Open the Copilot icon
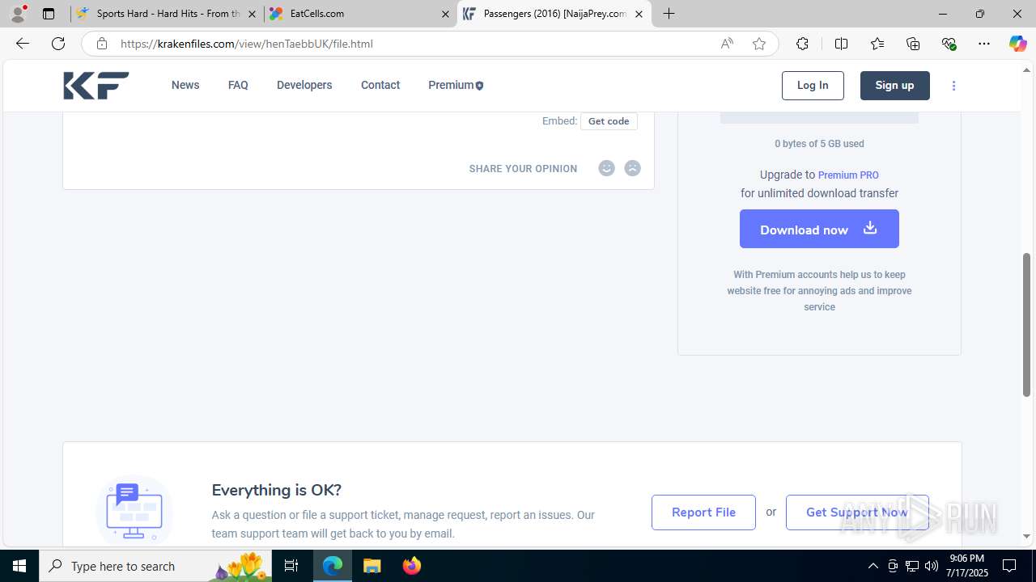 [x=1017, y=44]
